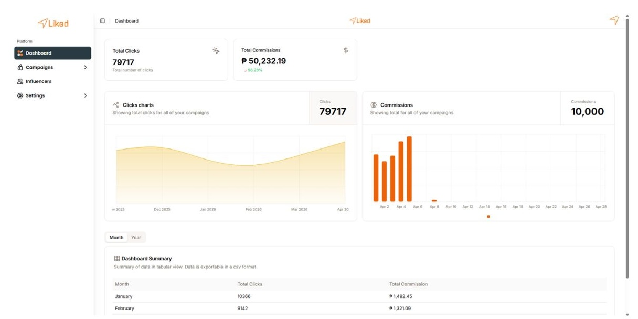Click the table icon beside Dashboard Summary
This screenshot has height=319, width=638.
(117, 259)
